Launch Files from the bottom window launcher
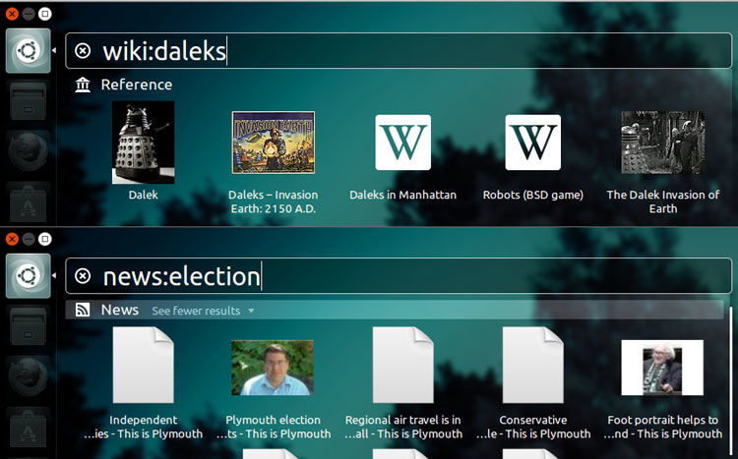 coord(29,326)
